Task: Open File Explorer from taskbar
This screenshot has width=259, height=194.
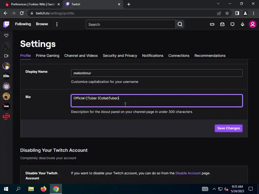Action: pos(31,189)
